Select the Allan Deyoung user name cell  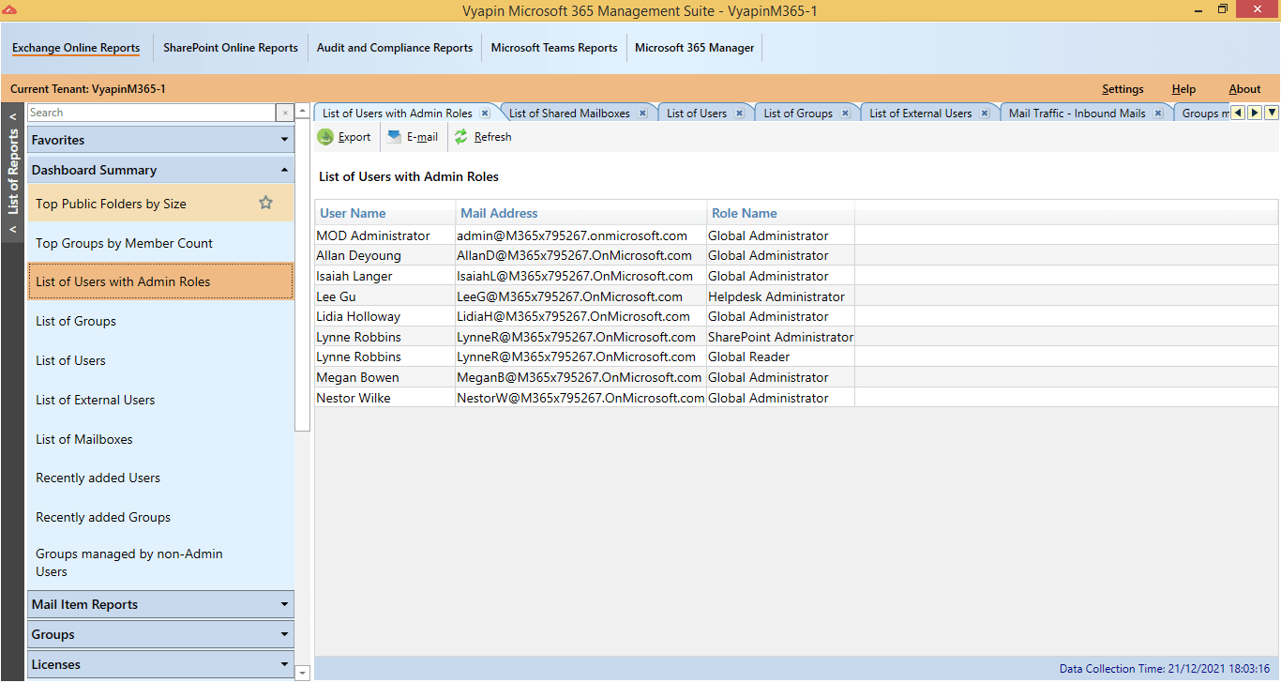pos(385,255)
